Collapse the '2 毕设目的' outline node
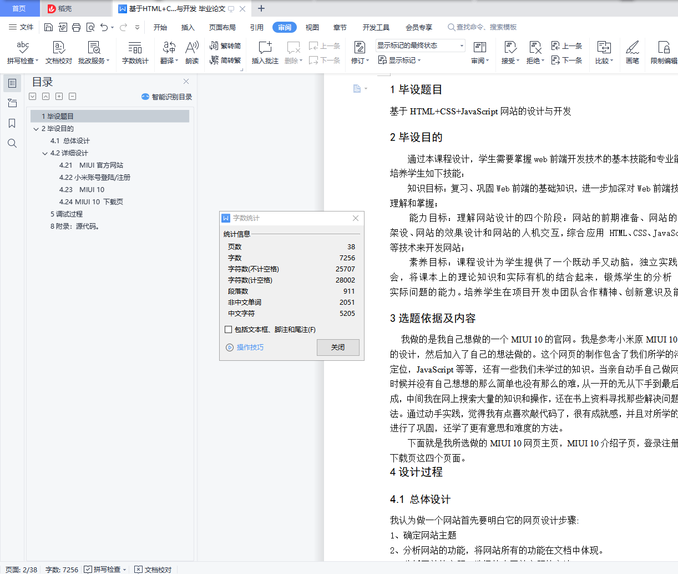This screenshot has width=678, height=574. 36,129
